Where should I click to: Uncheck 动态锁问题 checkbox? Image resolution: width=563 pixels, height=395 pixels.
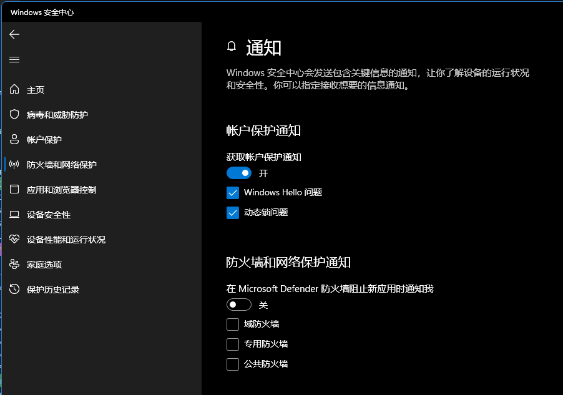[x=233, y=213]
